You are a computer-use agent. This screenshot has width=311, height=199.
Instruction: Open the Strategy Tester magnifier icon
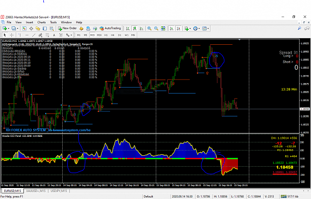52,28
